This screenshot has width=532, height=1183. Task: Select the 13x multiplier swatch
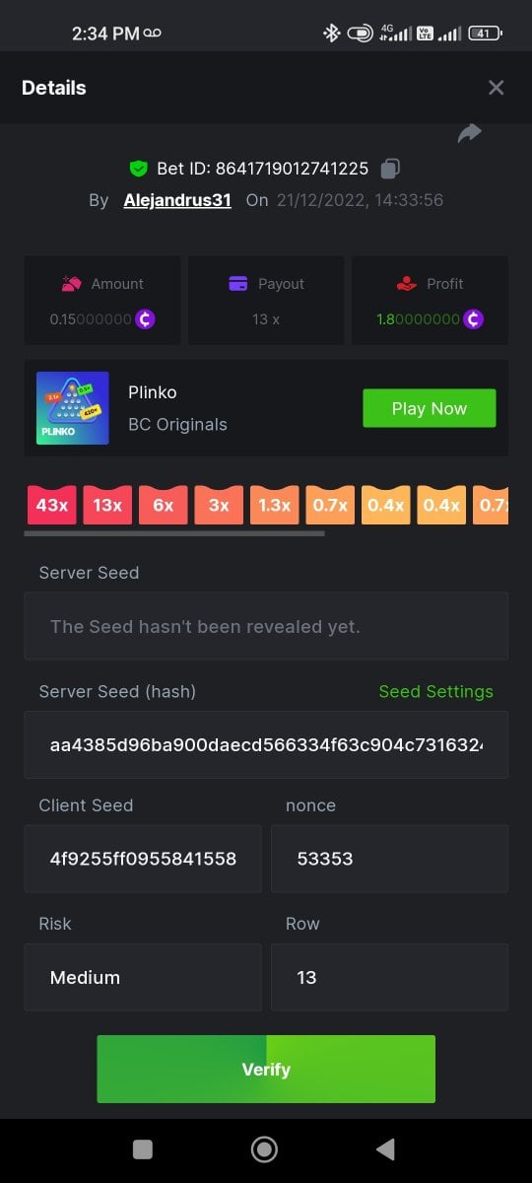(107, 505)
